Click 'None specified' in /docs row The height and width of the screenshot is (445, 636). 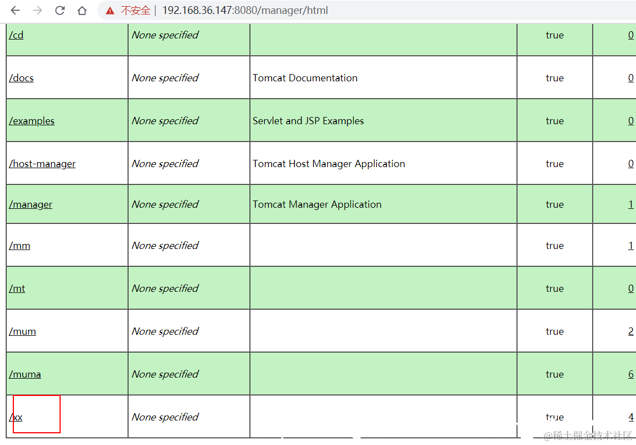click(165, 78)
